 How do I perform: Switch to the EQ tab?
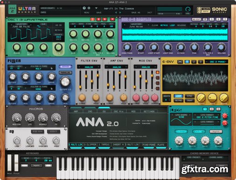click(x=104, y=111)
